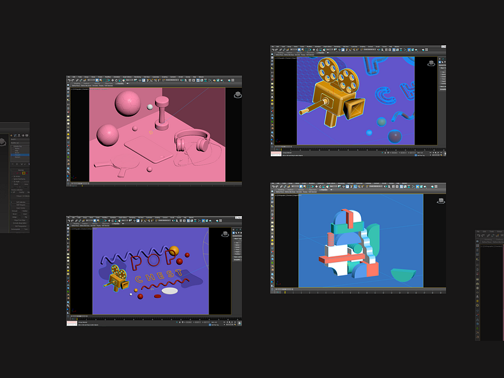Open reference coordinate dropdown in pink scene window

coord(130,81)
